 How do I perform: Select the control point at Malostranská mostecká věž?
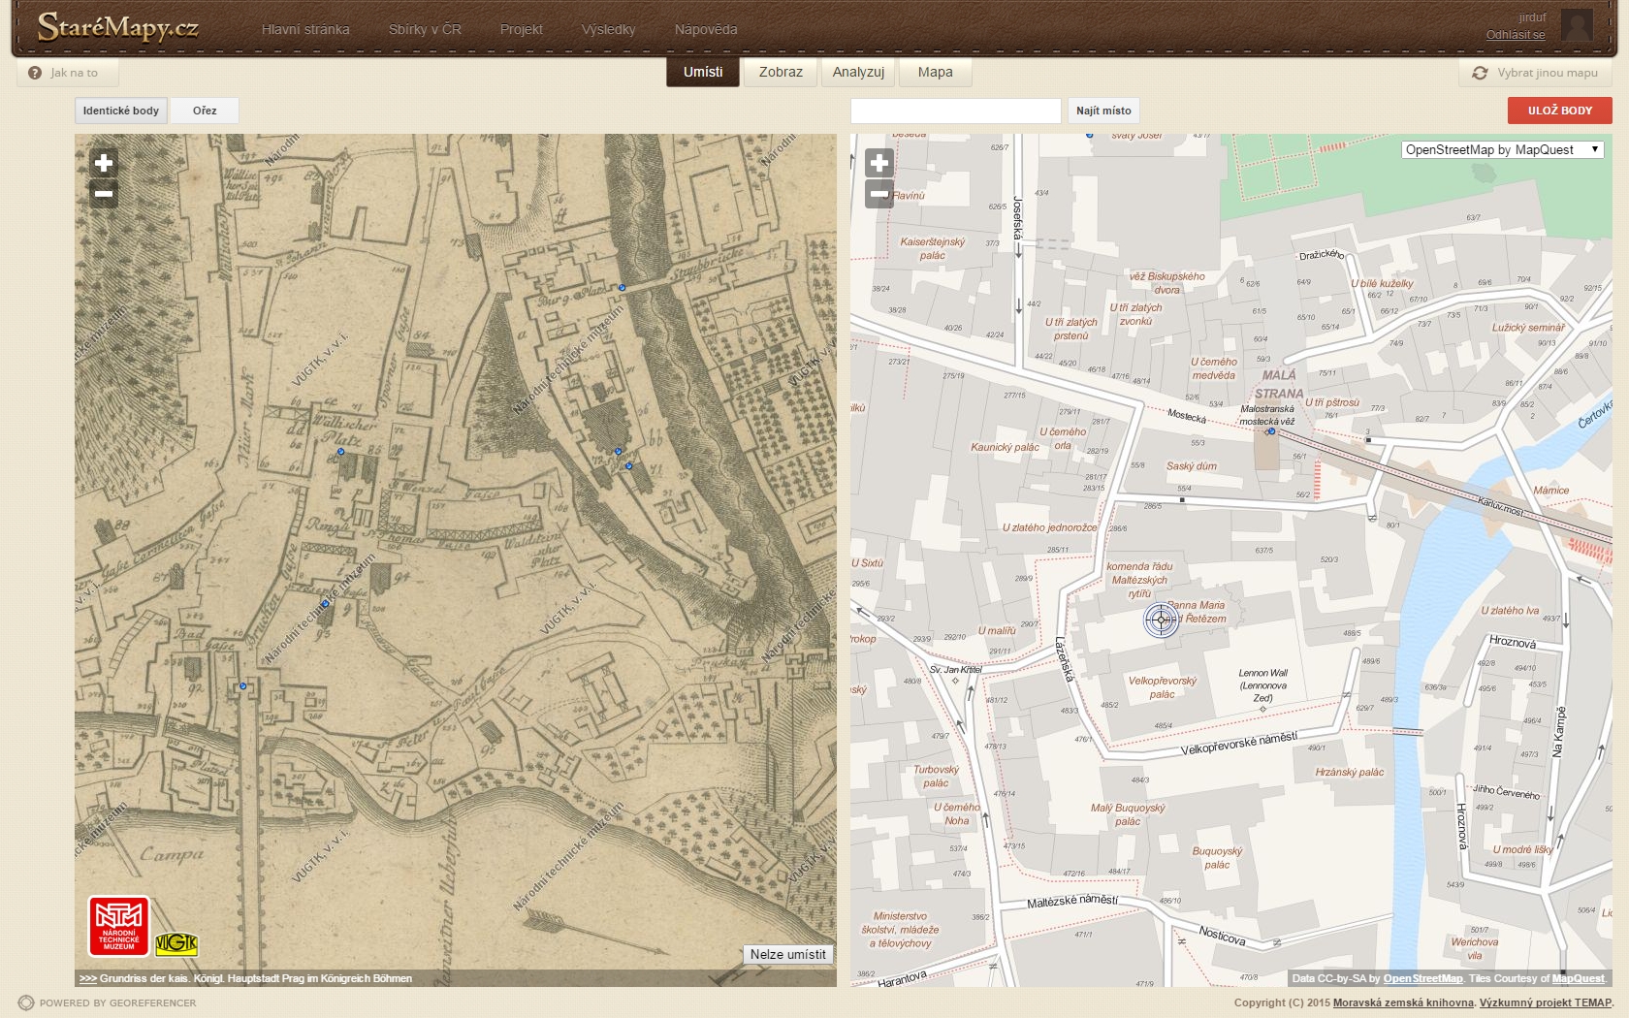pos(1271,431)
